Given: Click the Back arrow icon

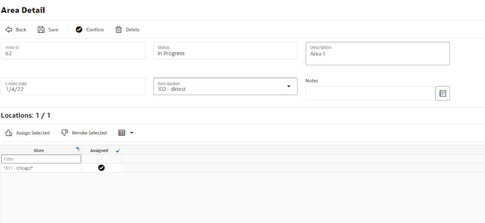Looking at the screenshot, I should (x=8, y=30).
